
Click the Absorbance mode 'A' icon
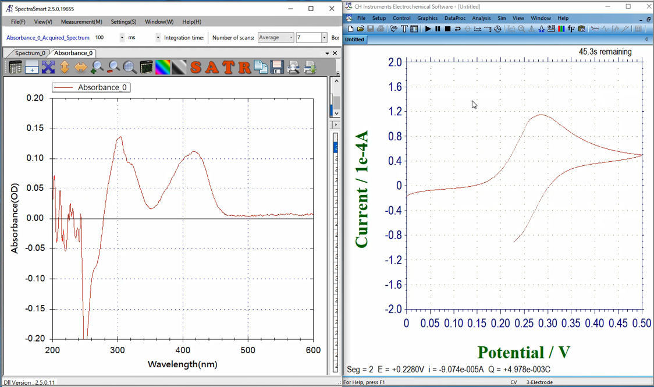click(x=212, y=68)
